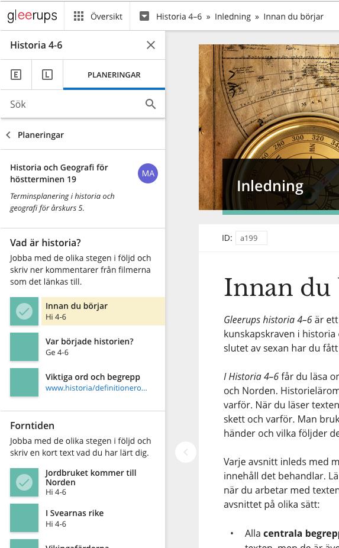Viewport: 339px width, 548px height.
Task: Mark Var började historien? as done
Action: point(24,347)
